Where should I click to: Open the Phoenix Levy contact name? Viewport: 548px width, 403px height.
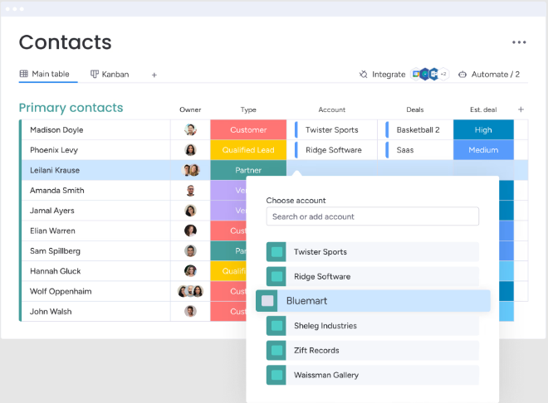tap(54, 150)
